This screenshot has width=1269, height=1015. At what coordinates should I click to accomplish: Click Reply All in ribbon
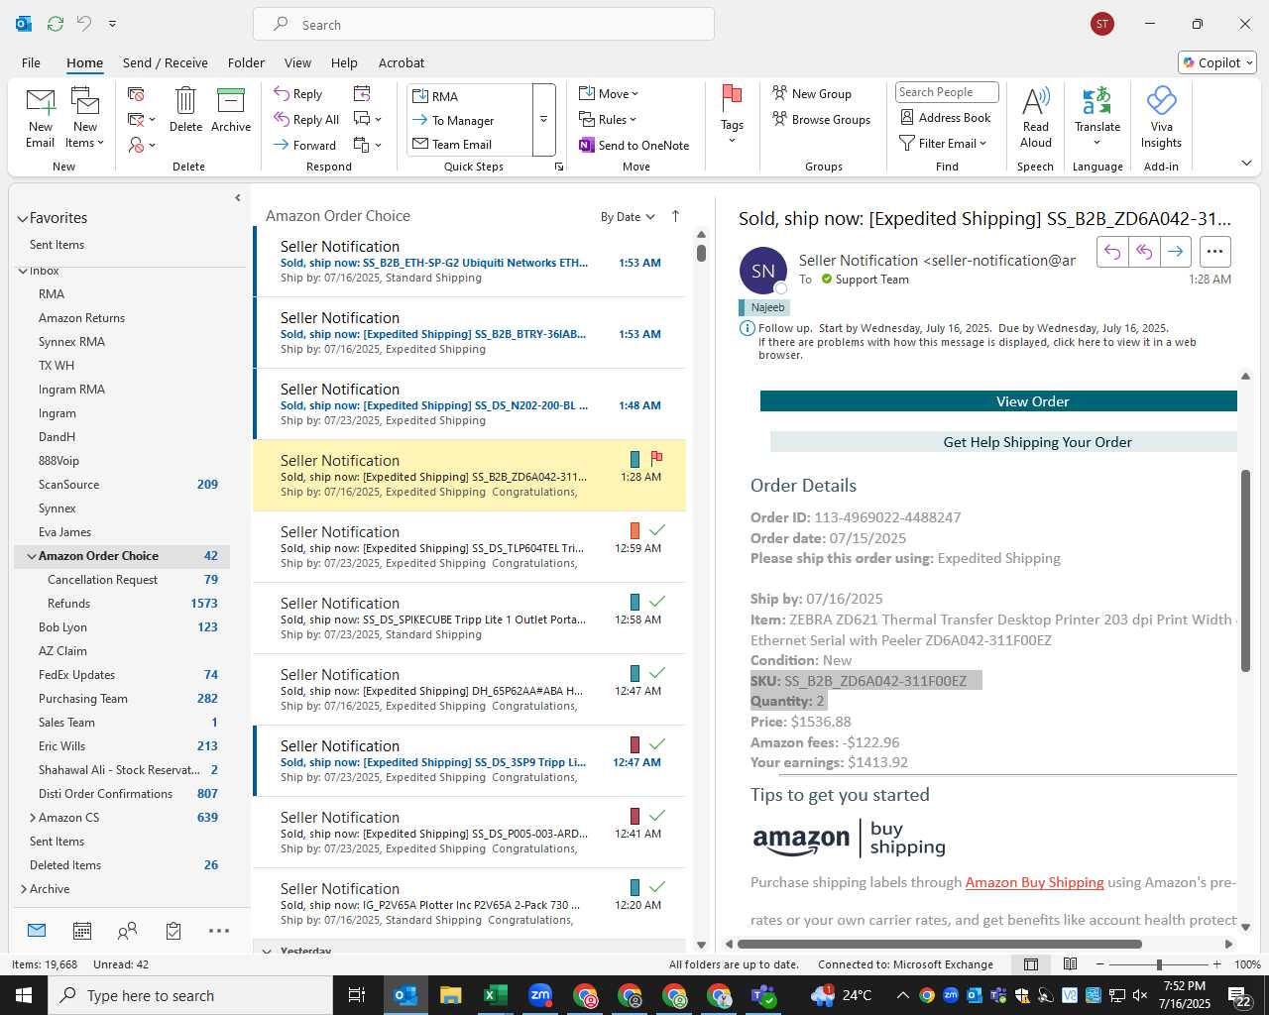click(x=306, y=119)
